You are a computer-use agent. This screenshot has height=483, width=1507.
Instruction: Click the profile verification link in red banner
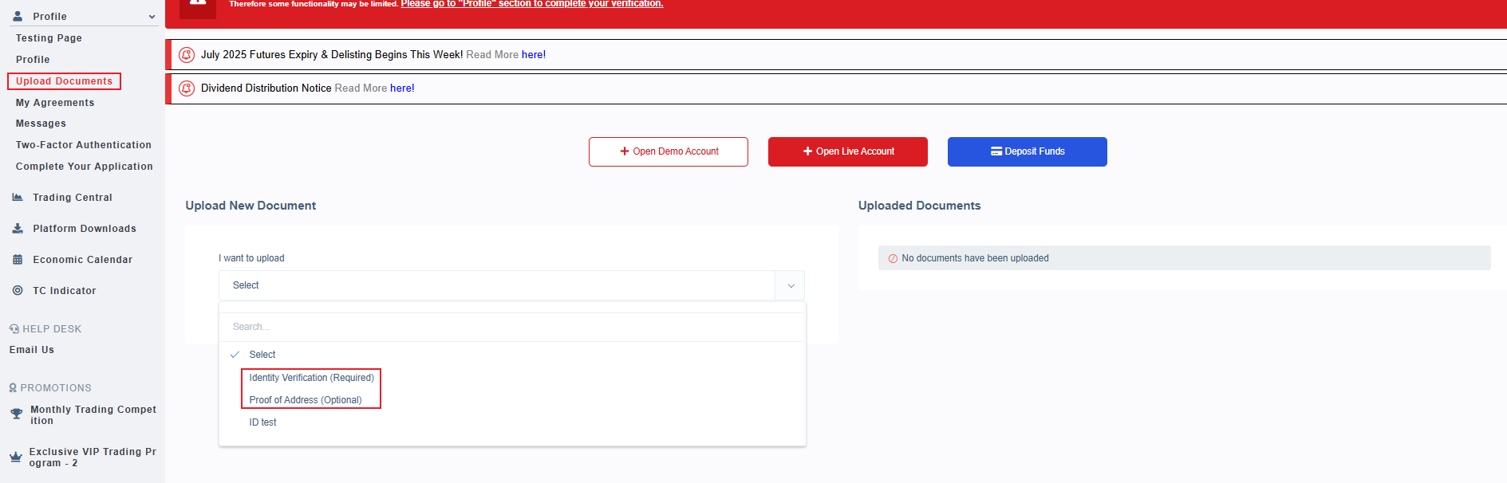[x=532, y=4]
